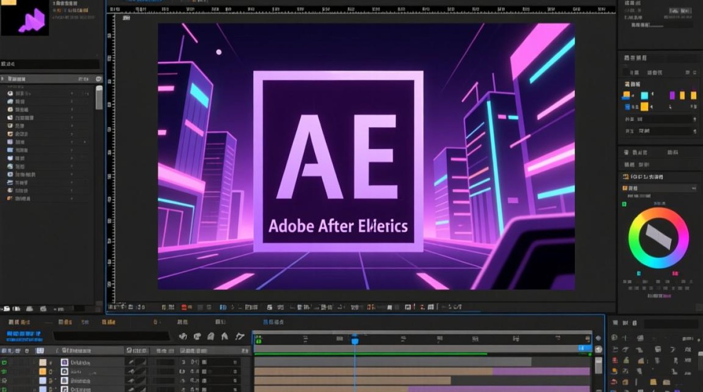
Task: Click the last icon in the timeline toolbar row
Action: click(x=240, y=337)
